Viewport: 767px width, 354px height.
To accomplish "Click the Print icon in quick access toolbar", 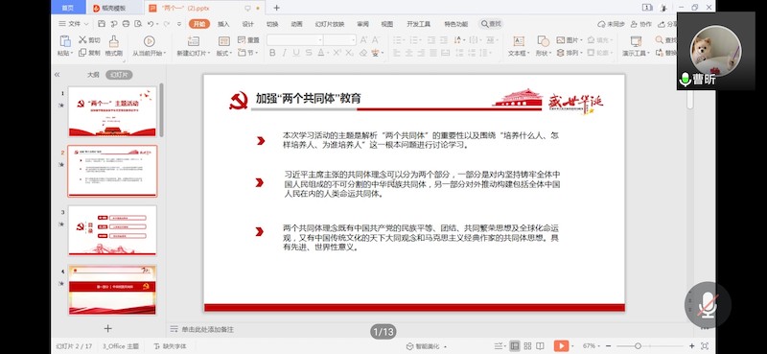I will pyautogui.click(x=127, y=23).
